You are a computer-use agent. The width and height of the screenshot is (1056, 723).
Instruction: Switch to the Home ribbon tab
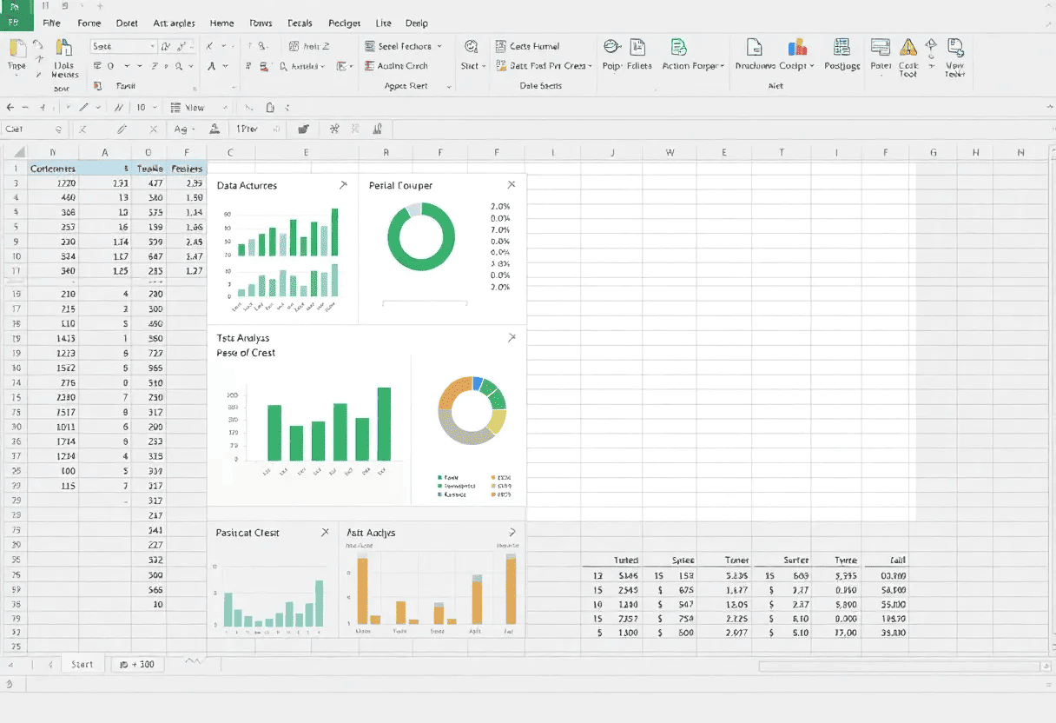(221, 23)
